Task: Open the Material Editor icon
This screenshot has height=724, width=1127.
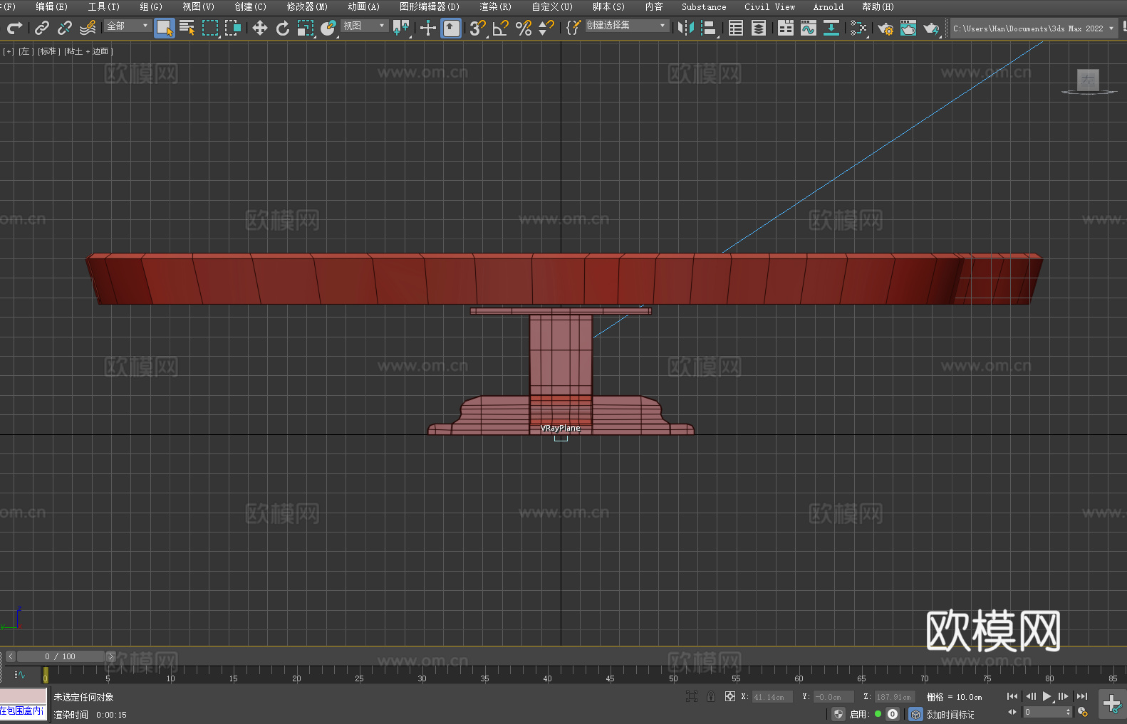Action: click(858, 28)
